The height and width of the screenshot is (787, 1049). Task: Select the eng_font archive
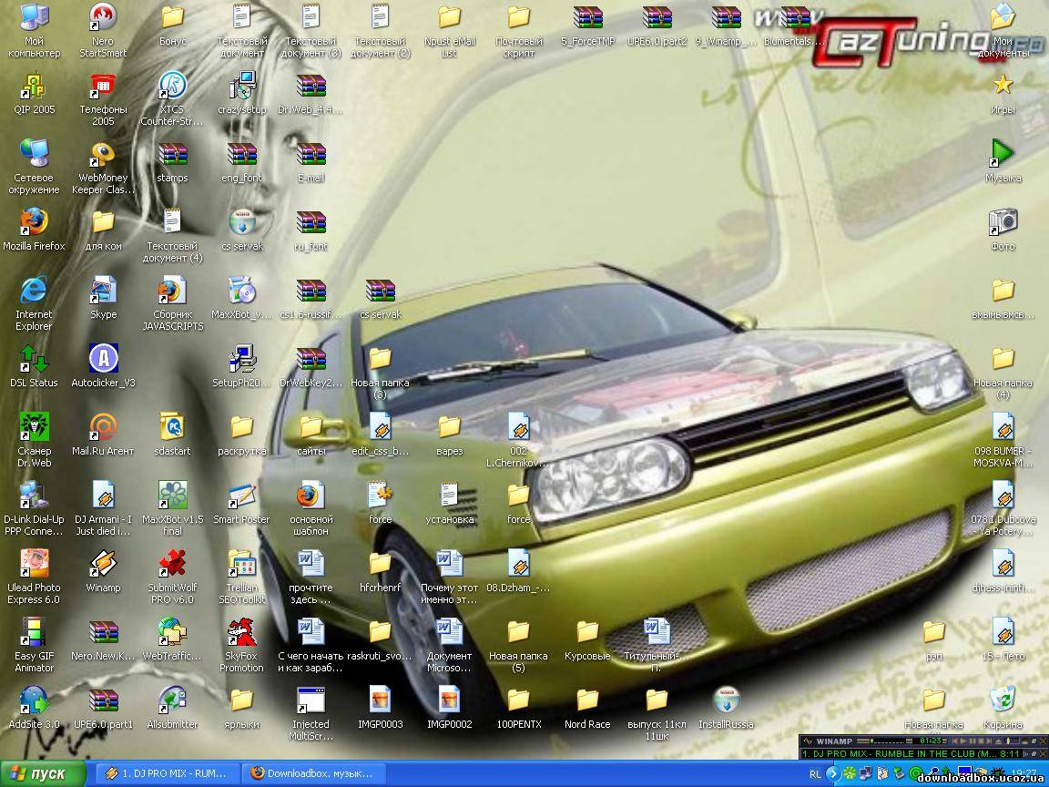click(241, 162)
